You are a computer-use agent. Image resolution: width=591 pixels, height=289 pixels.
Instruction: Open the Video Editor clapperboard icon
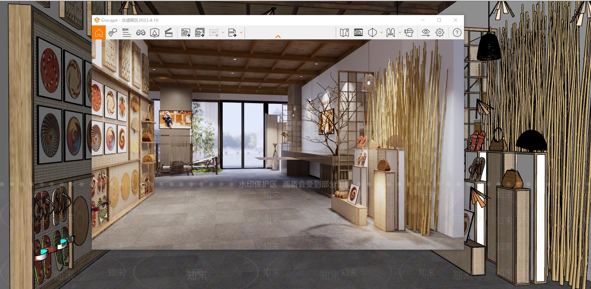pyautogui.click(x=168, y=32)
